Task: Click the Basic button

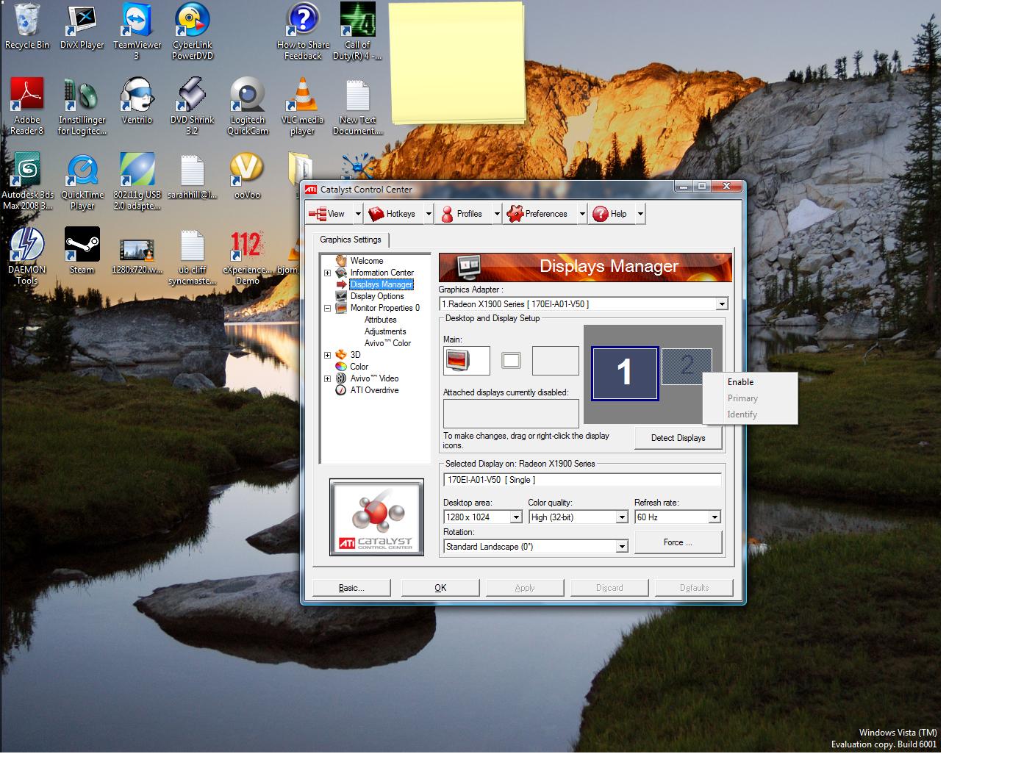Action: tap(351, 588)
